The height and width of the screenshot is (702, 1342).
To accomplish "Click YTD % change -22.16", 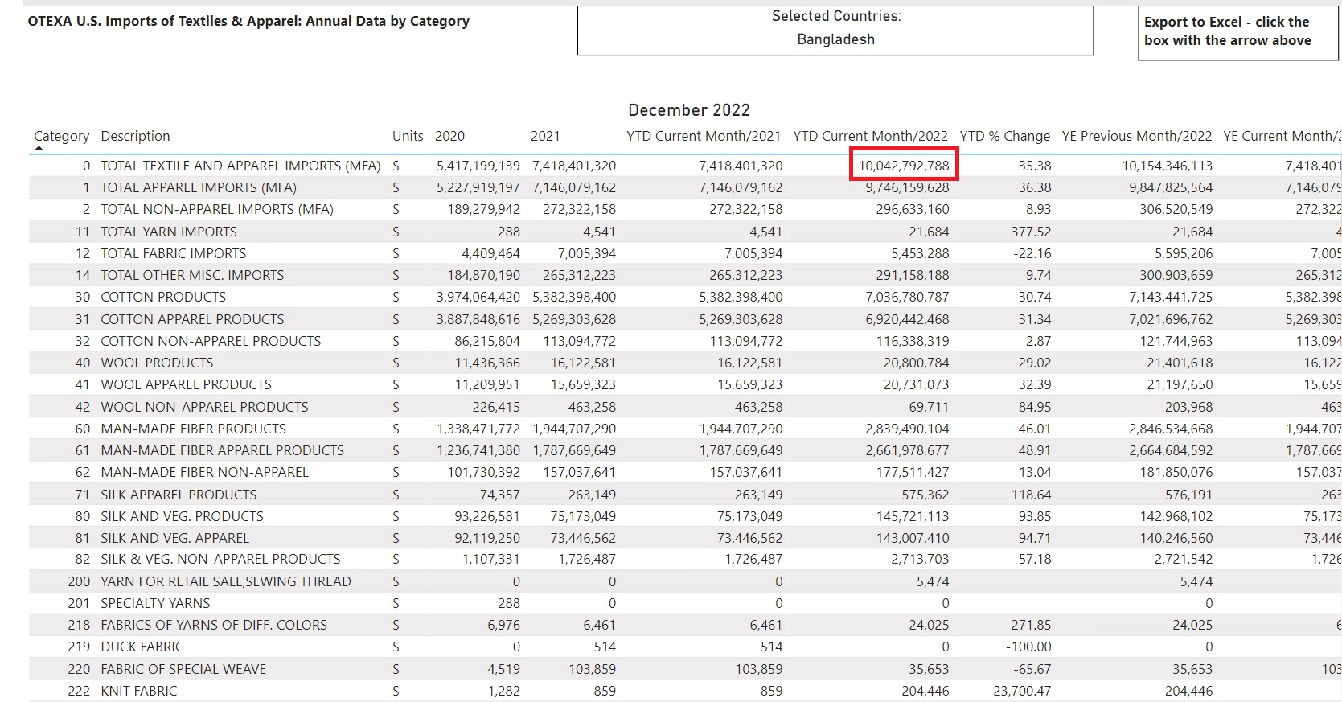I will point(1032,253).
